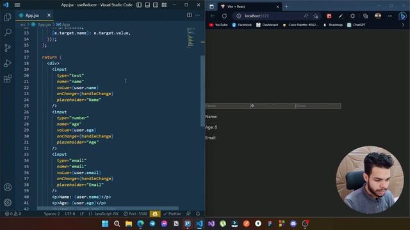Screen dimensions: 410x230
Task: Click the pen extension icon
Action: click(x=341, y=16)
